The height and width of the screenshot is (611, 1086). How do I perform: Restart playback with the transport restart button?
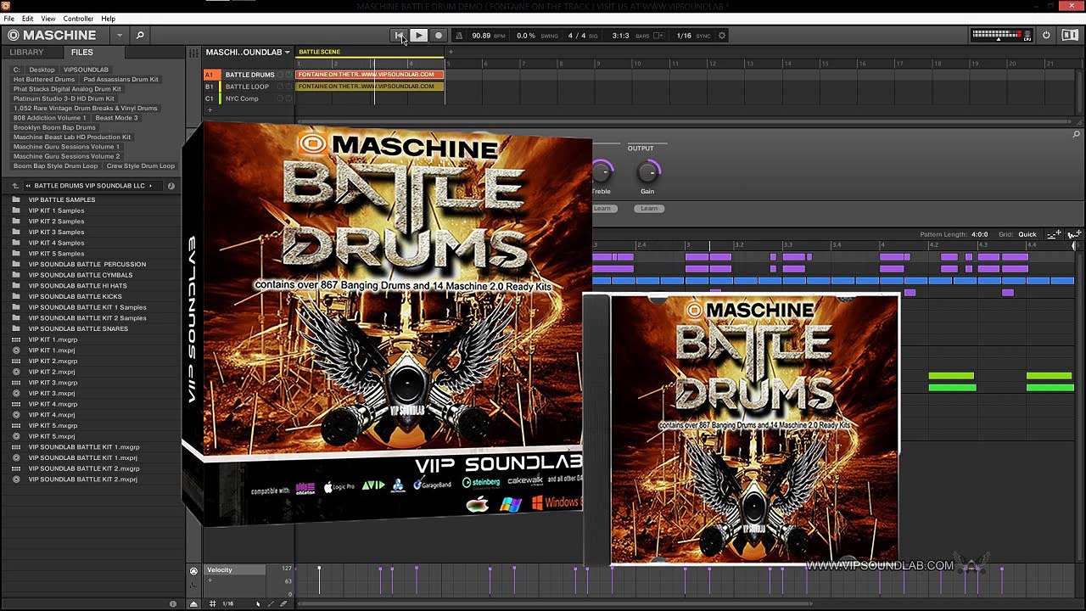(399, 36)
